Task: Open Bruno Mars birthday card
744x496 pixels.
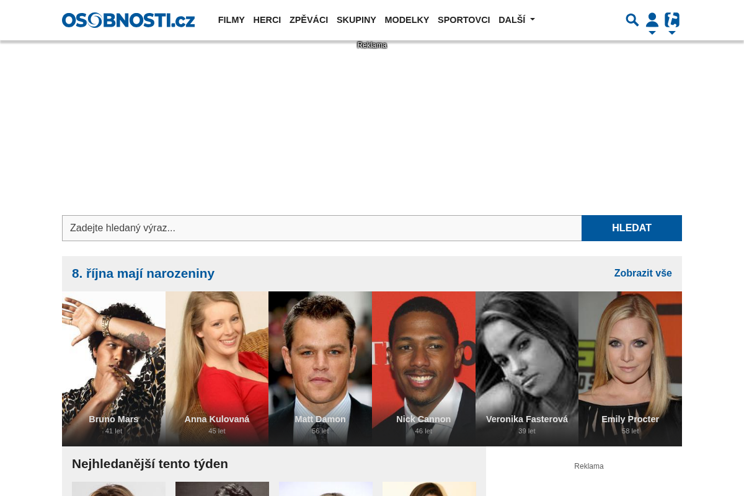Action: (x=113, y=369)
